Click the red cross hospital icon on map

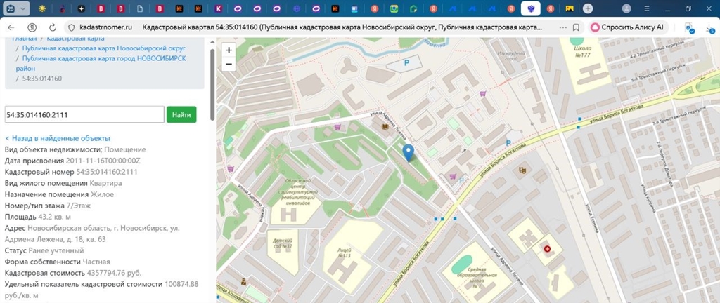(x=546, y=248)
